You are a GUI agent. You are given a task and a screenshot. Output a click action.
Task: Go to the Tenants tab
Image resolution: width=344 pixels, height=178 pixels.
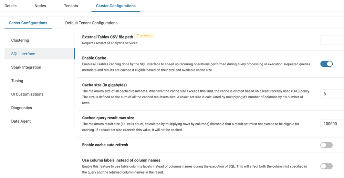(71, 6)
